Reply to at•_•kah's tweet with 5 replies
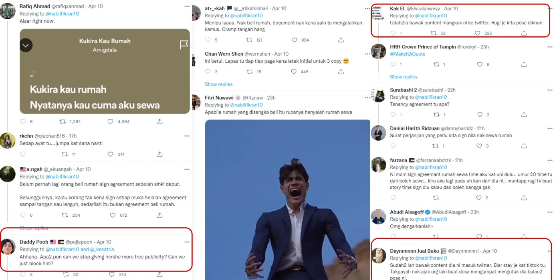 click(x=208, y=40)
